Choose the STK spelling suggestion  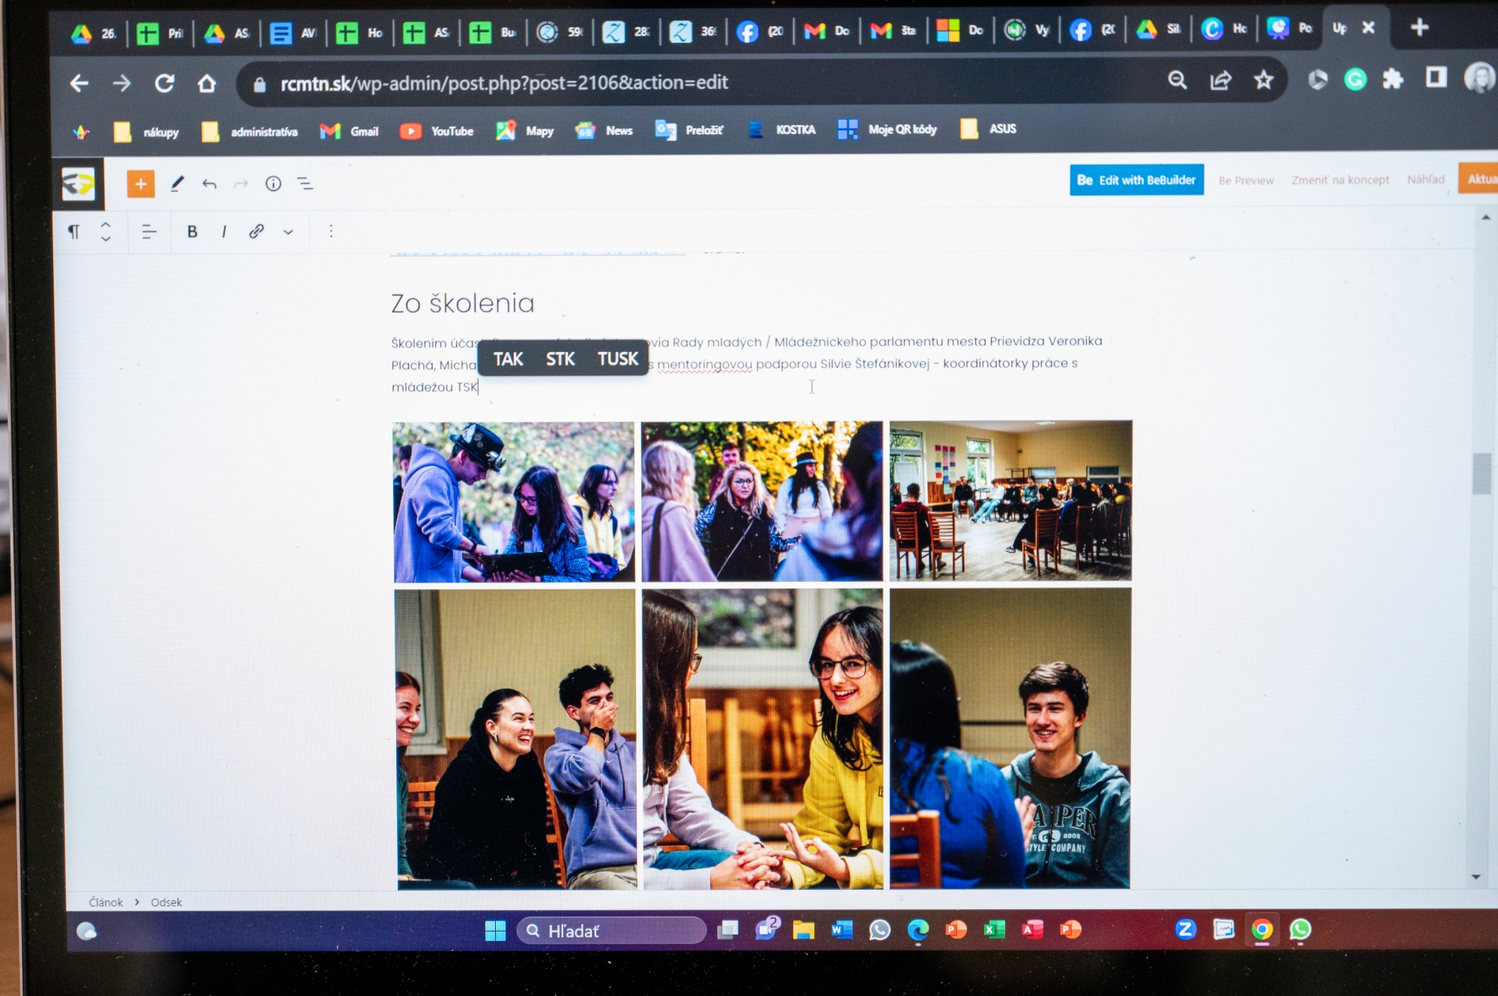560,359
